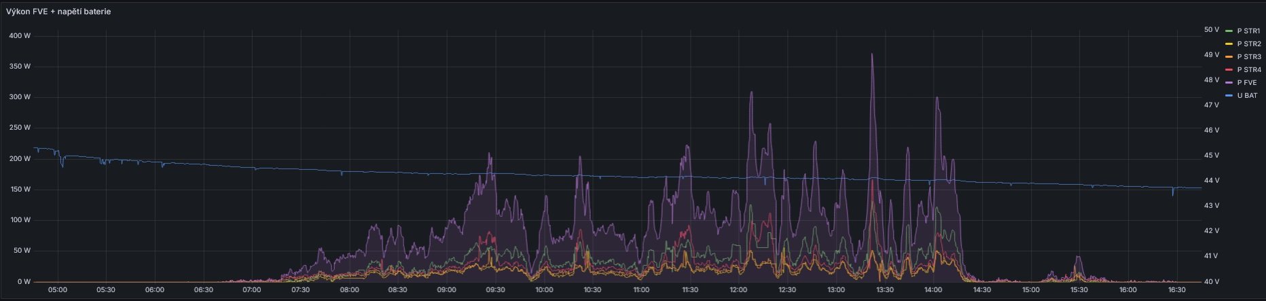Screen dimensions: 1266x301
Task: Click the 16:00 time axis label
Action: pos(1128,290)
